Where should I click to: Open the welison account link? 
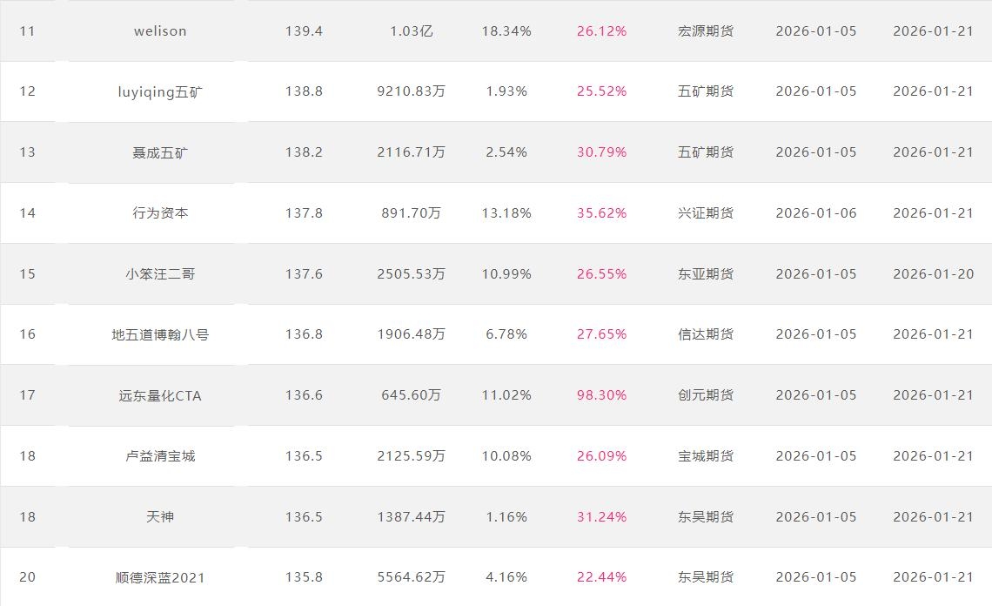coord(160,31)
